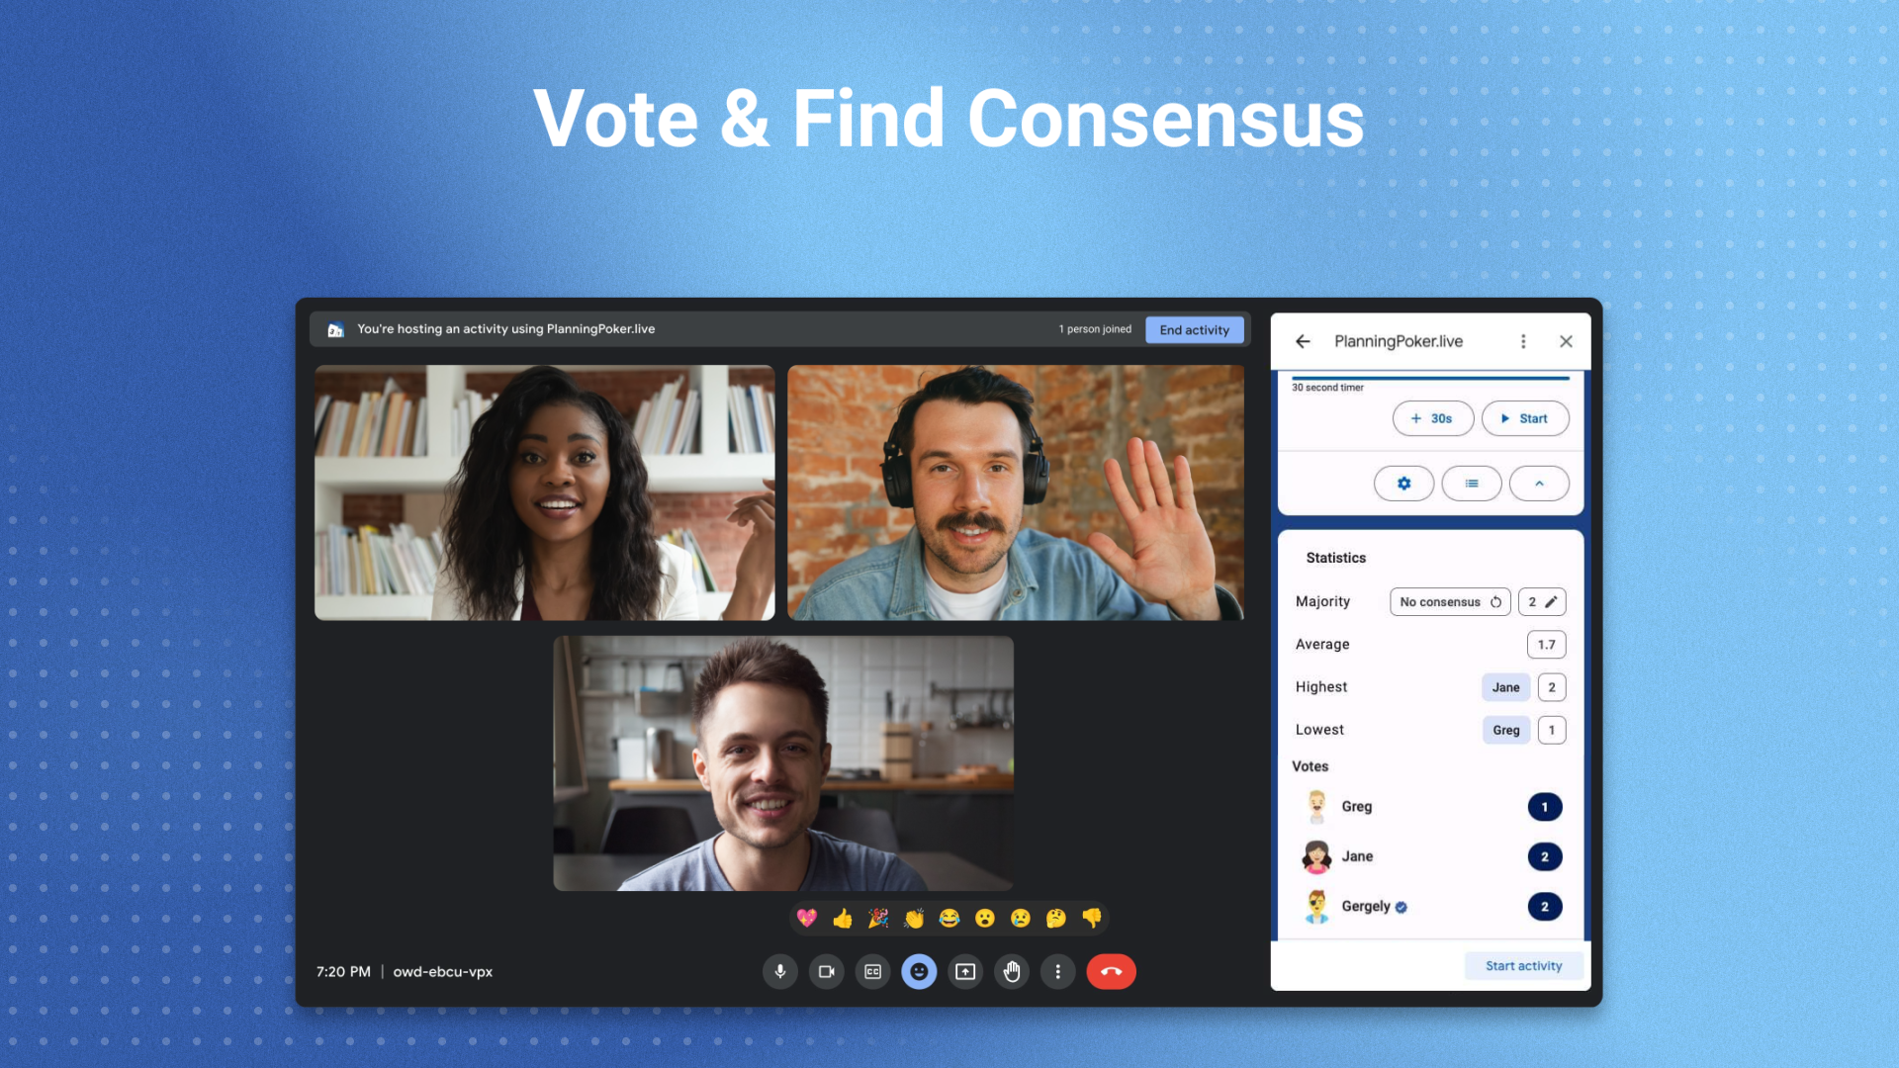The width and height of the screenshot is (1899, 1068).
Task: Click the screen share icon
Action: (965, 971)
